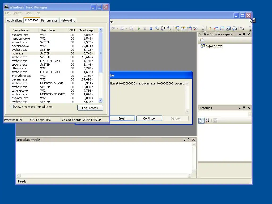Click the green Start debugging arrow

[139, 28]
